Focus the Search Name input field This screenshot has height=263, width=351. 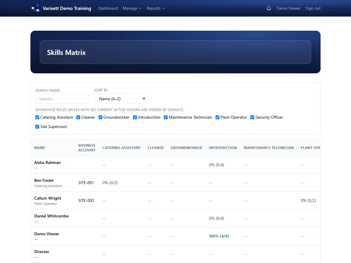62,99
